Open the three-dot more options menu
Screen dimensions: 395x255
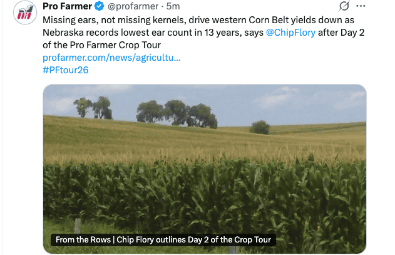(x=361, y=6)
